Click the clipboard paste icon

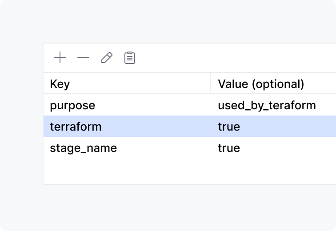coord(130,58)
